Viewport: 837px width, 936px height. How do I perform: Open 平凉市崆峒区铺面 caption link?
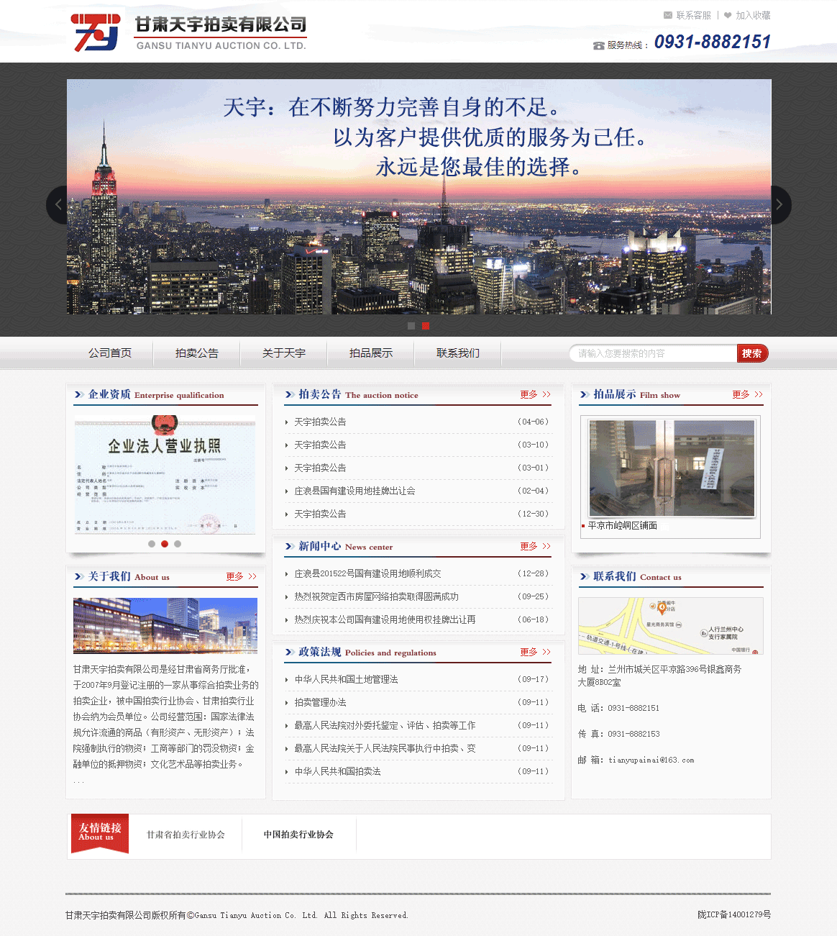(x=623, y=526)
